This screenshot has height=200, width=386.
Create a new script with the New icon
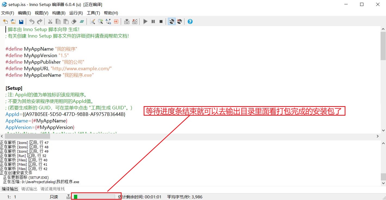click(5, 21)
